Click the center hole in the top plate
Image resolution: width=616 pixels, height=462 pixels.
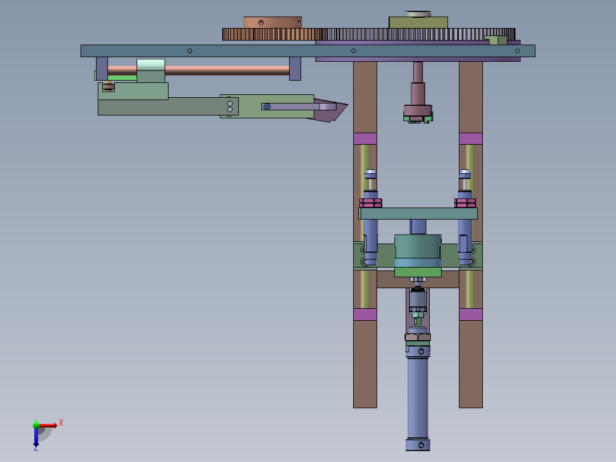tap(354, 51)
